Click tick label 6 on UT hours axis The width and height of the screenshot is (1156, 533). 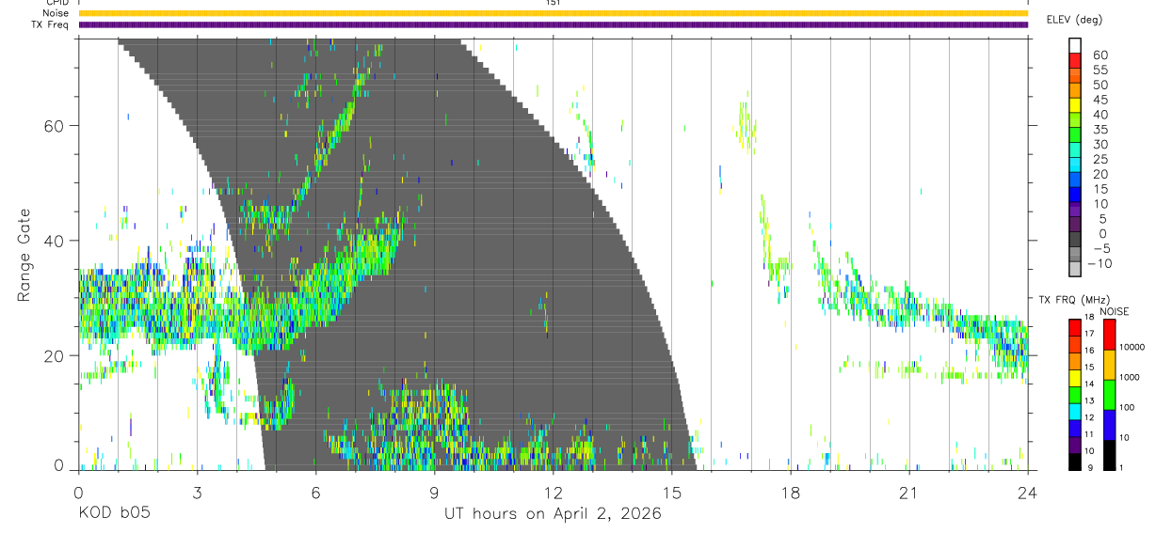pyautogui.click(x=314, y=493)
